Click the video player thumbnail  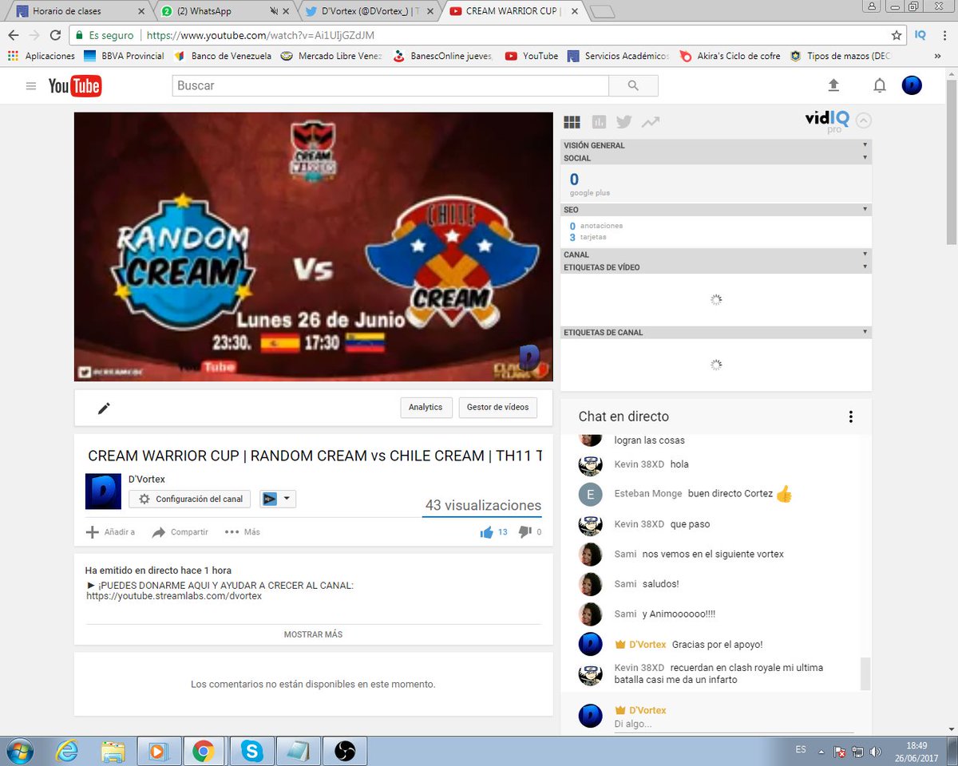coord(313,247)
